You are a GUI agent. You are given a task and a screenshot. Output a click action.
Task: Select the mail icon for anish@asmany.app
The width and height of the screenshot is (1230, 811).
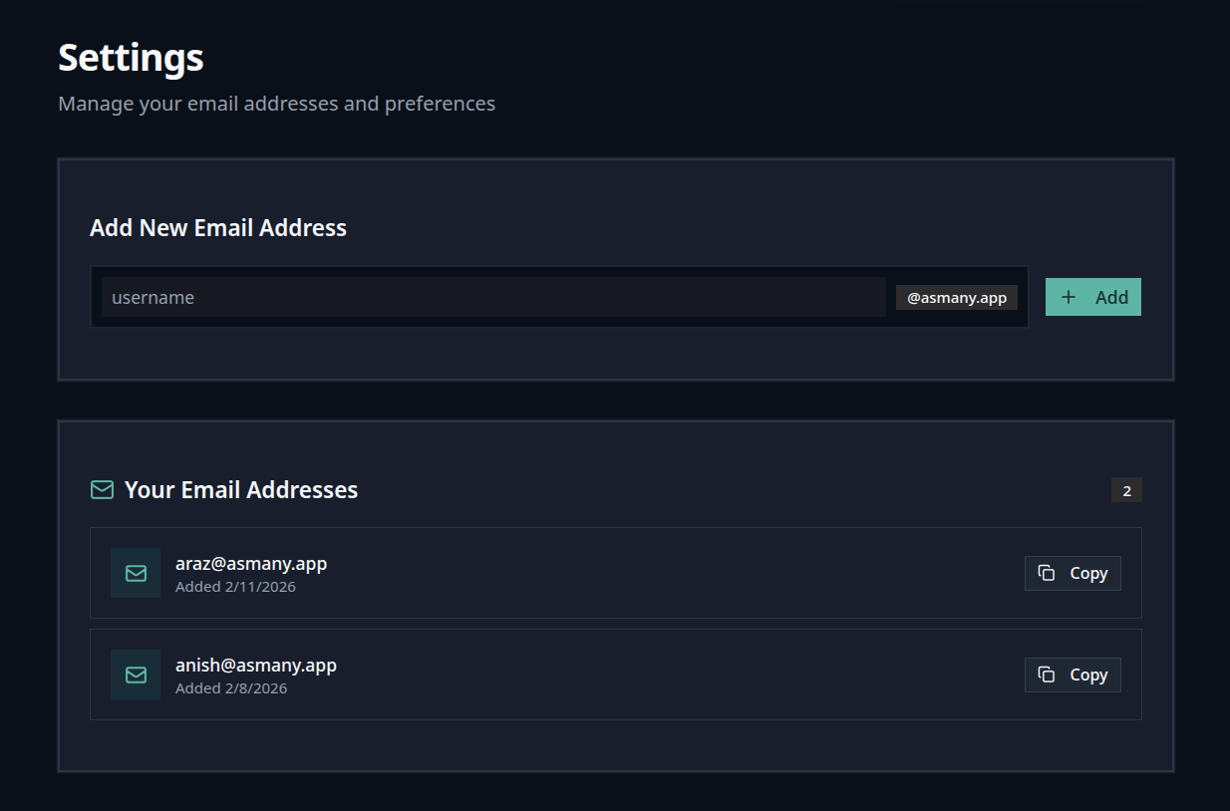click(136, 675)
